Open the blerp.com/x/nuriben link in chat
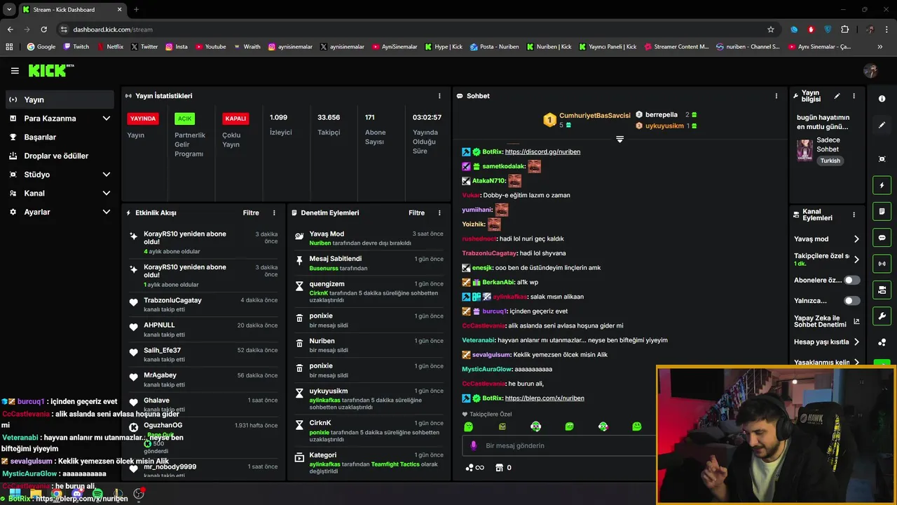This screenshot has height=505, width=897. click(545, 398)
